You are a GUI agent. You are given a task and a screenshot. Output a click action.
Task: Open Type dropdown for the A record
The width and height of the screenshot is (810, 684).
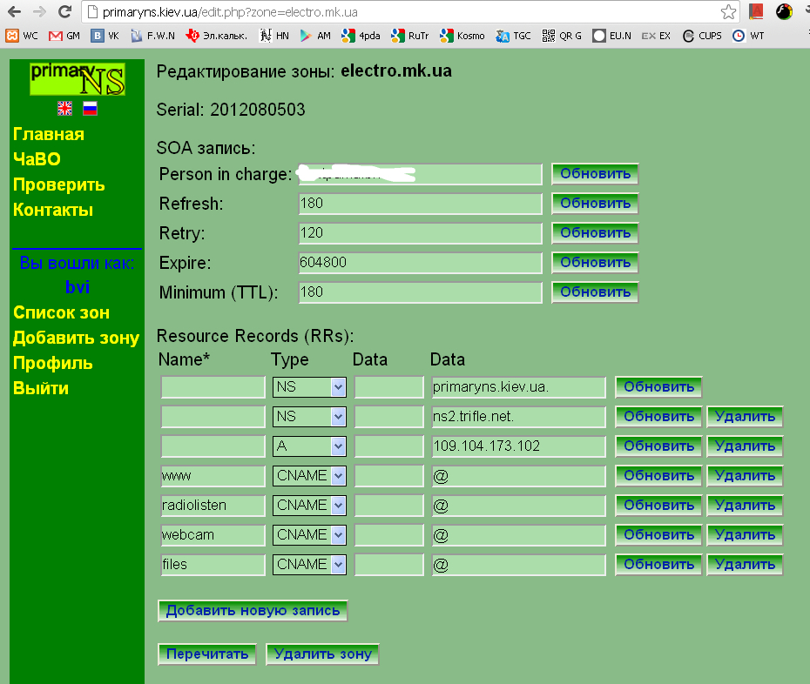(309, 446)
